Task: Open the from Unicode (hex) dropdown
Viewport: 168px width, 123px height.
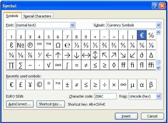Action: pos(158,96)
